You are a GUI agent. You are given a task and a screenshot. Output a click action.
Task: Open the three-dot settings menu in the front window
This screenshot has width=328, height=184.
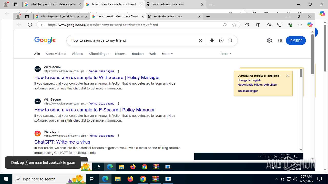coord(300,25)
